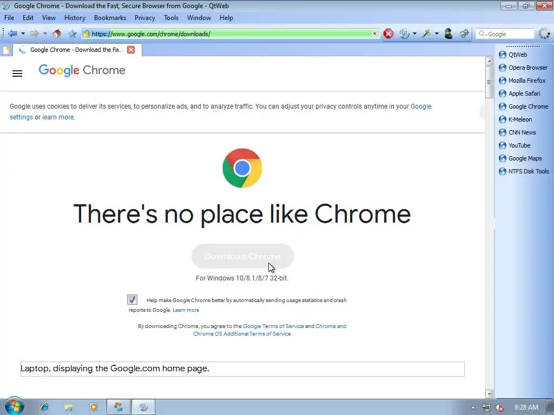Click the loading spinner icon at far right
The width and height of the screenshot is (554, 415).
point(544,34)
